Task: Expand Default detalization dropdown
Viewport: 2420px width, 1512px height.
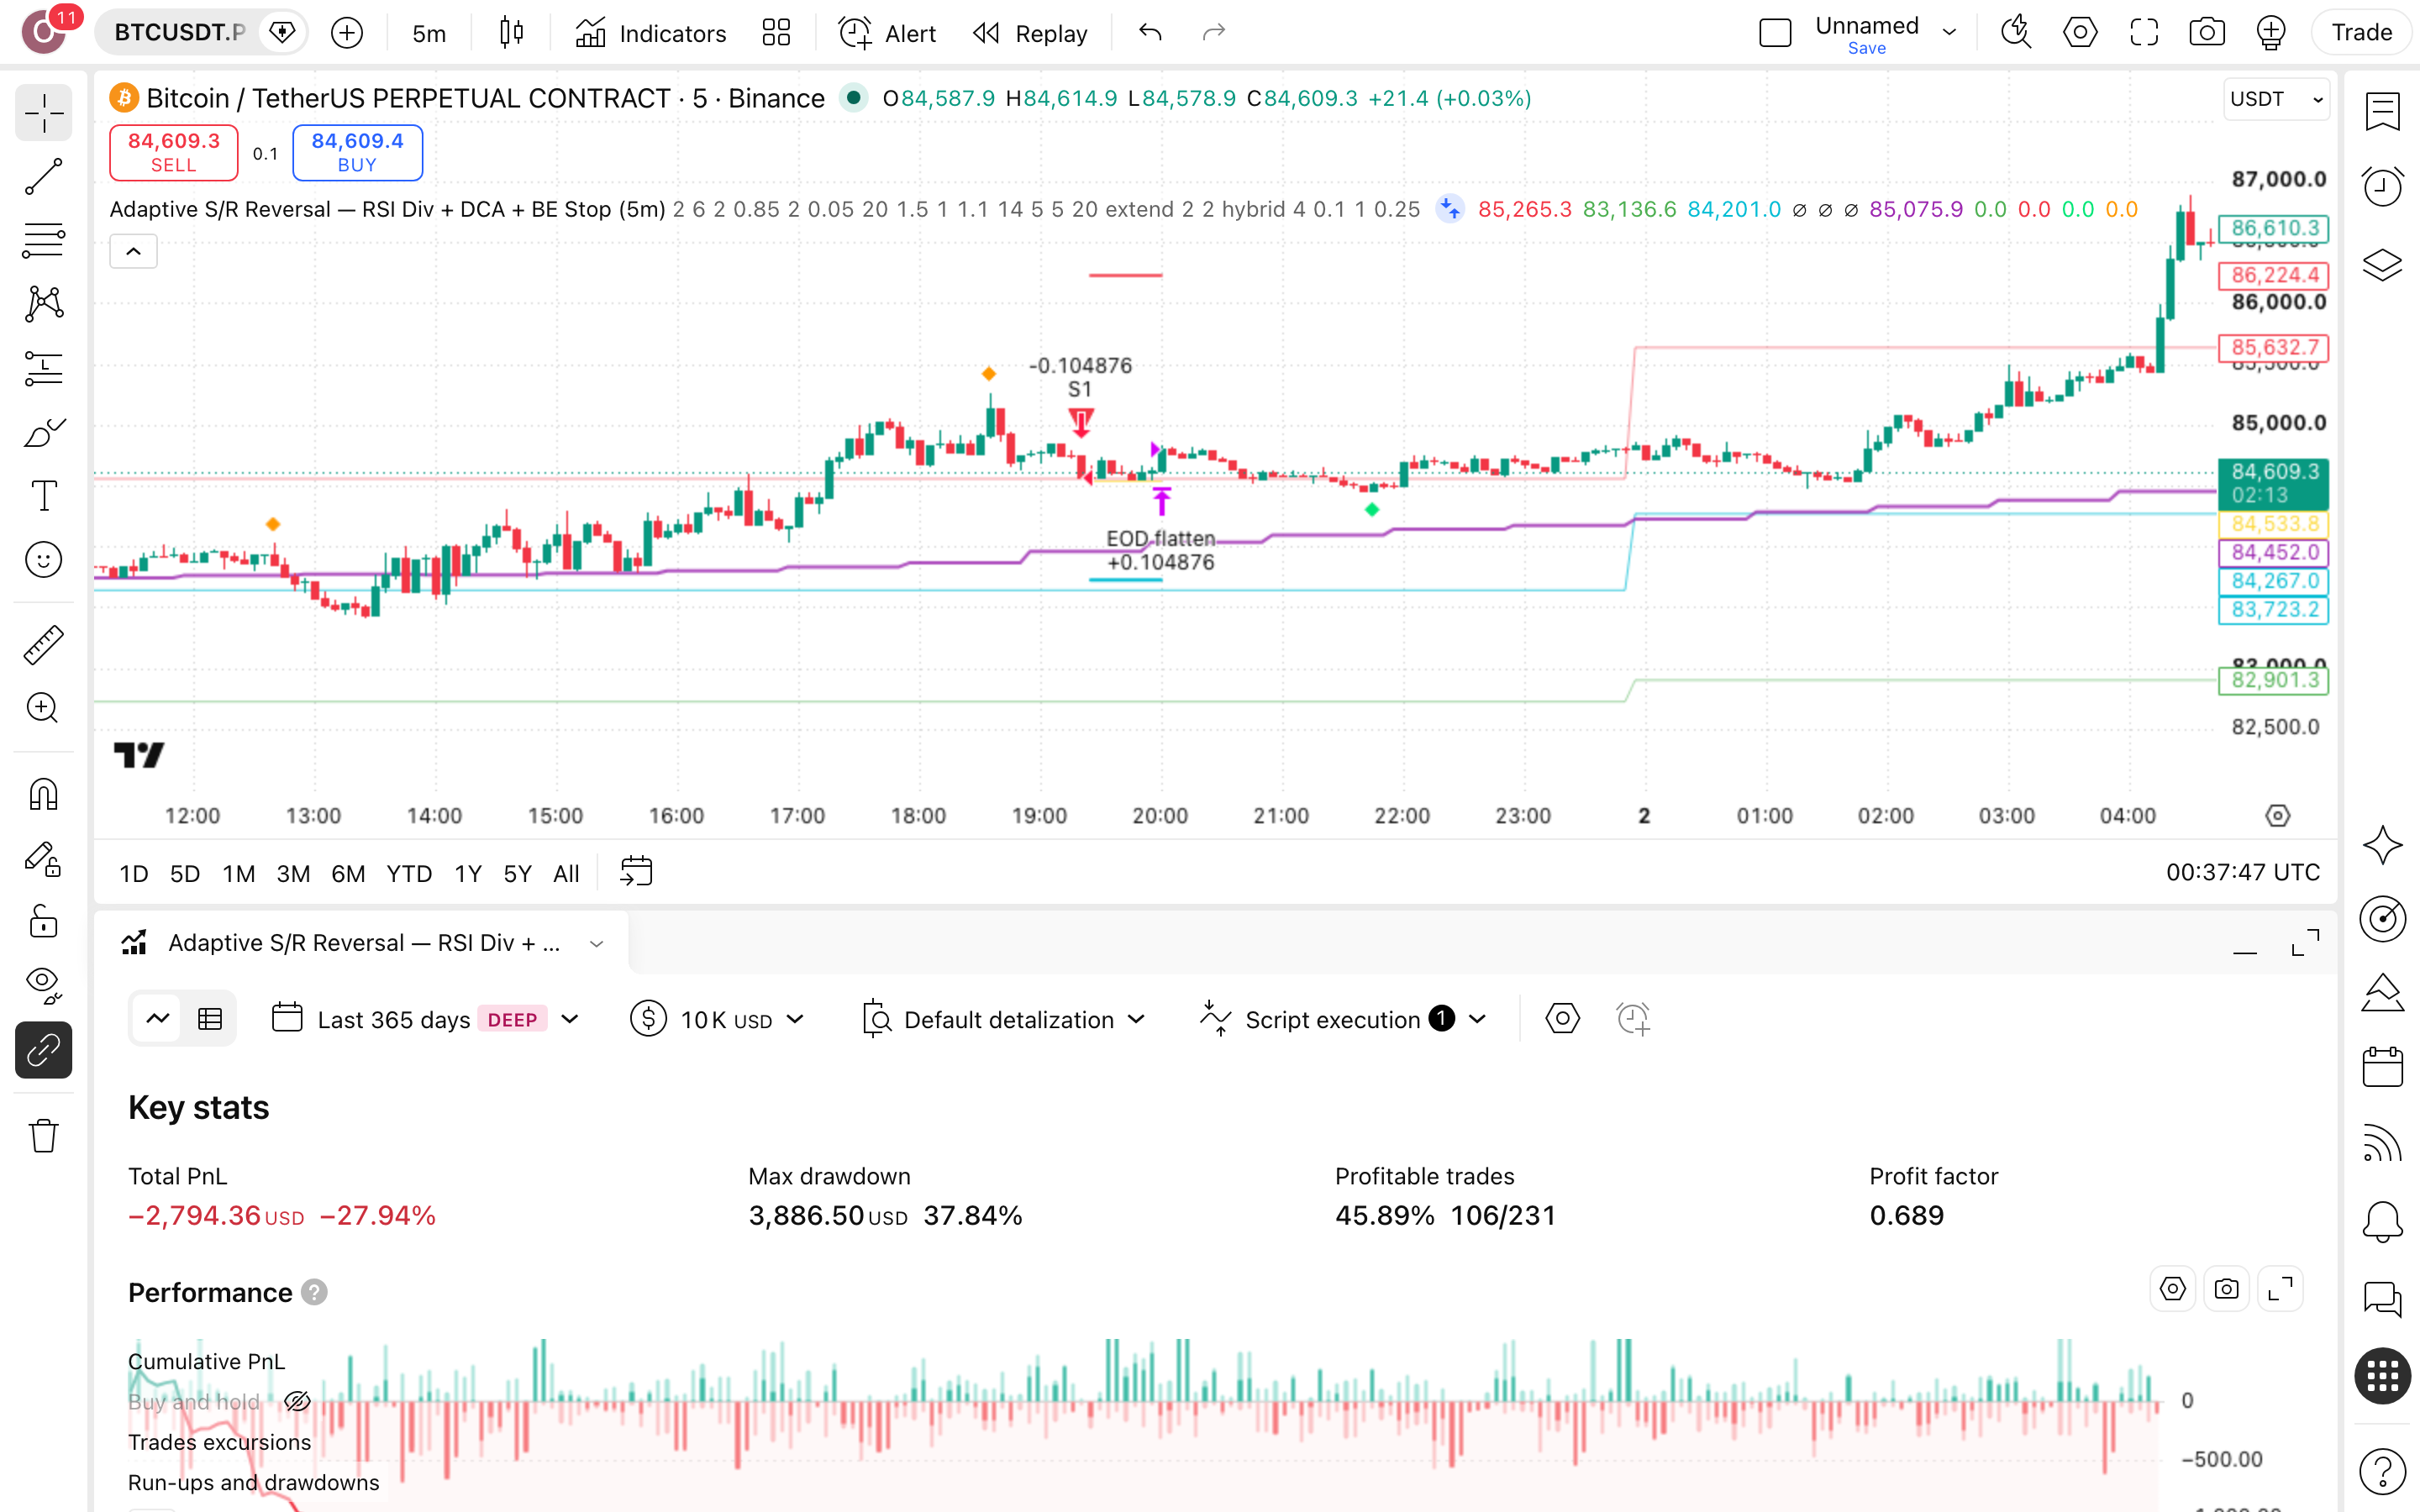Action: (x=1003, y=1019)
